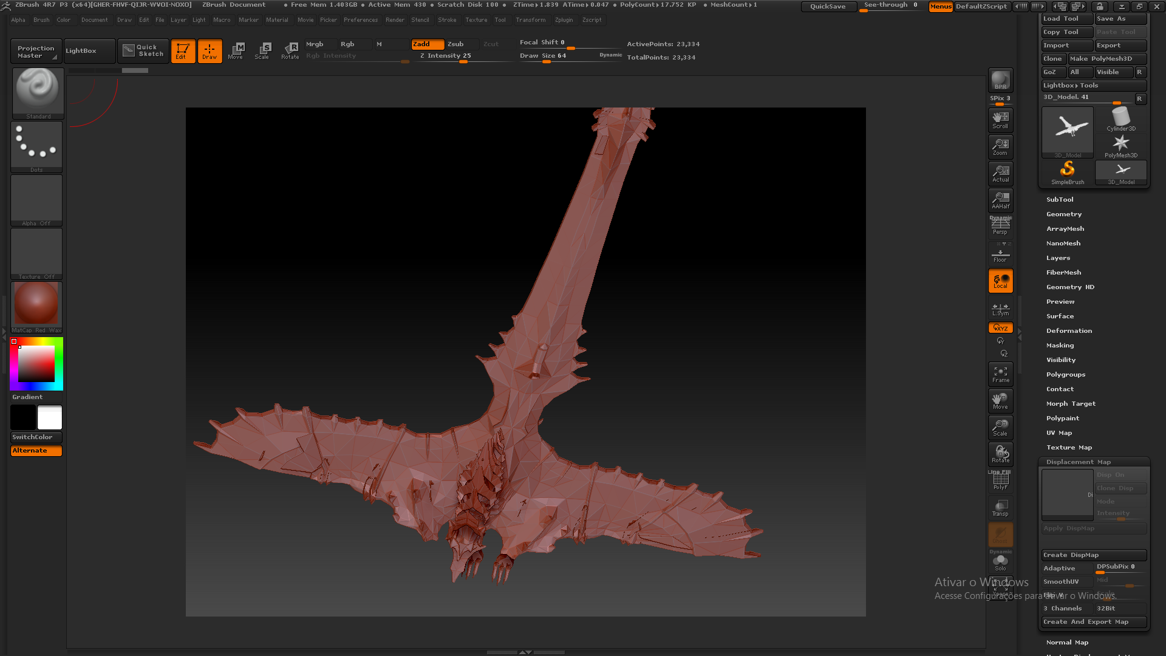The image size is (1166, 656).
Task: Collapse the Displacement Map section
Action: 1078,462
